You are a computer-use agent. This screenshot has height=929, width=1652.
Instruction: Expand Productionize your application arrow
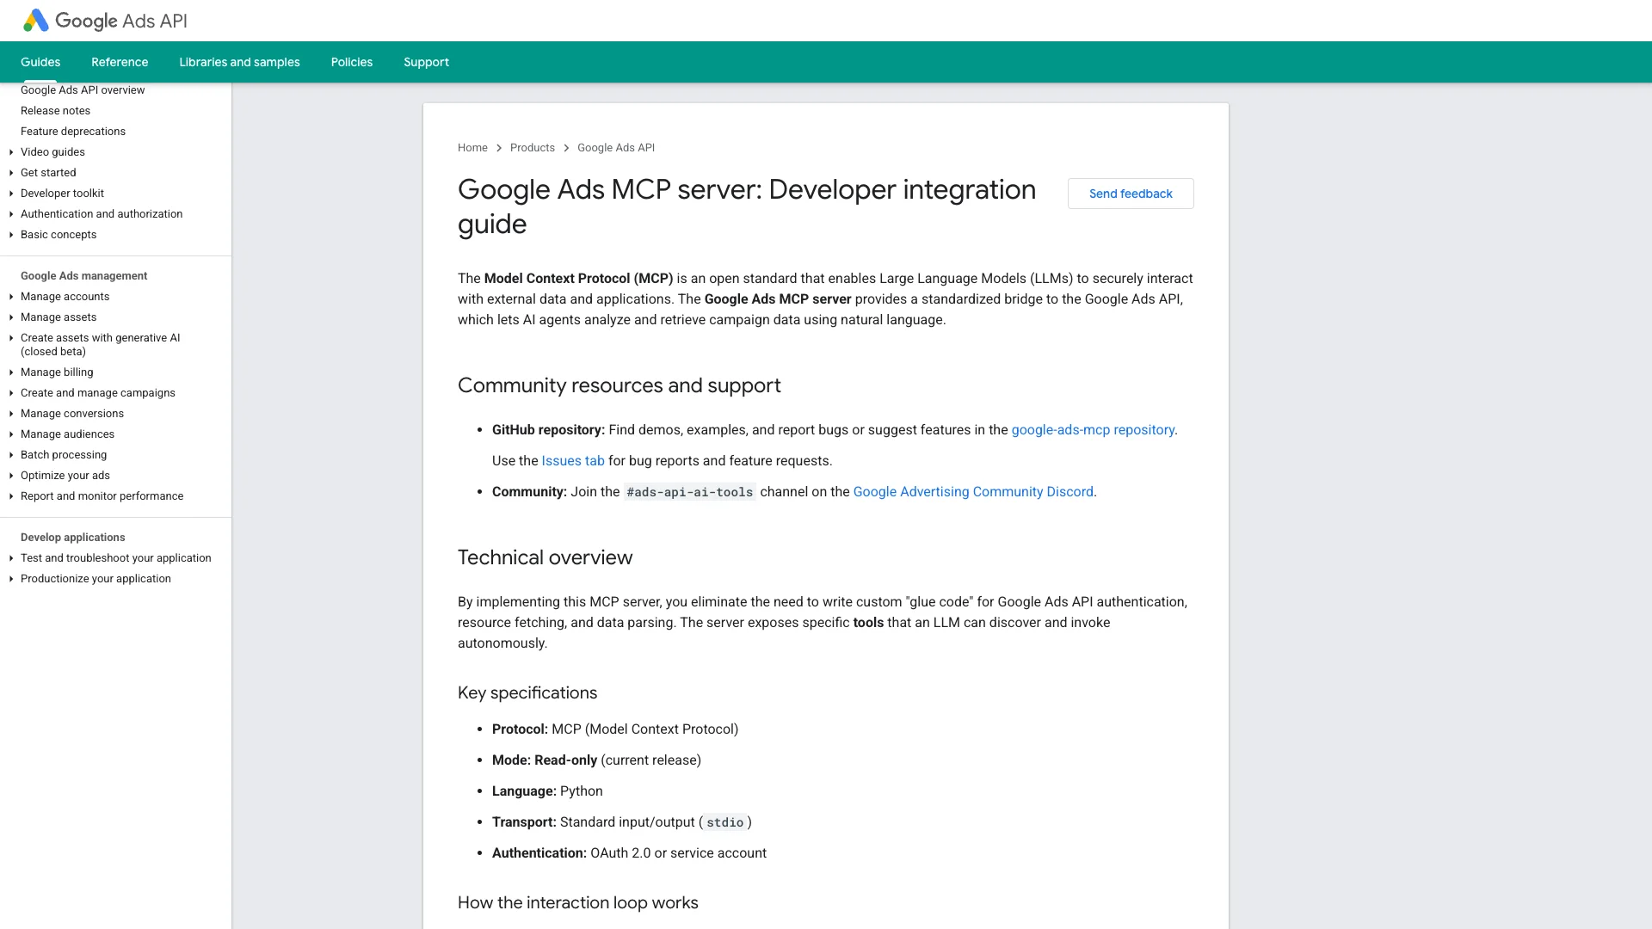pyautogui.click(x=11, y=579)
